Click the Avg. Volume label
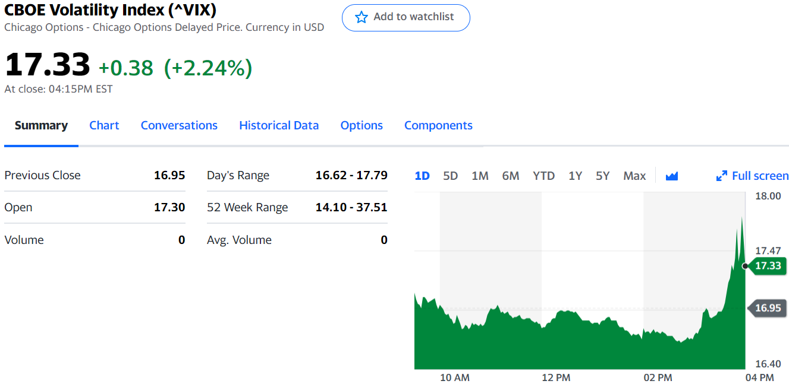Screen dimensions: 789x387 pyautogui.click(x=239, y=240)
